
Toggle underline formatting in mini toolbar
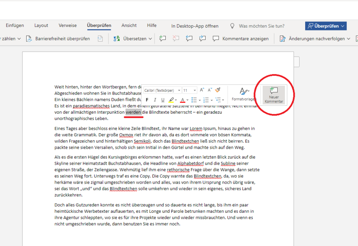tap(163, 100)
